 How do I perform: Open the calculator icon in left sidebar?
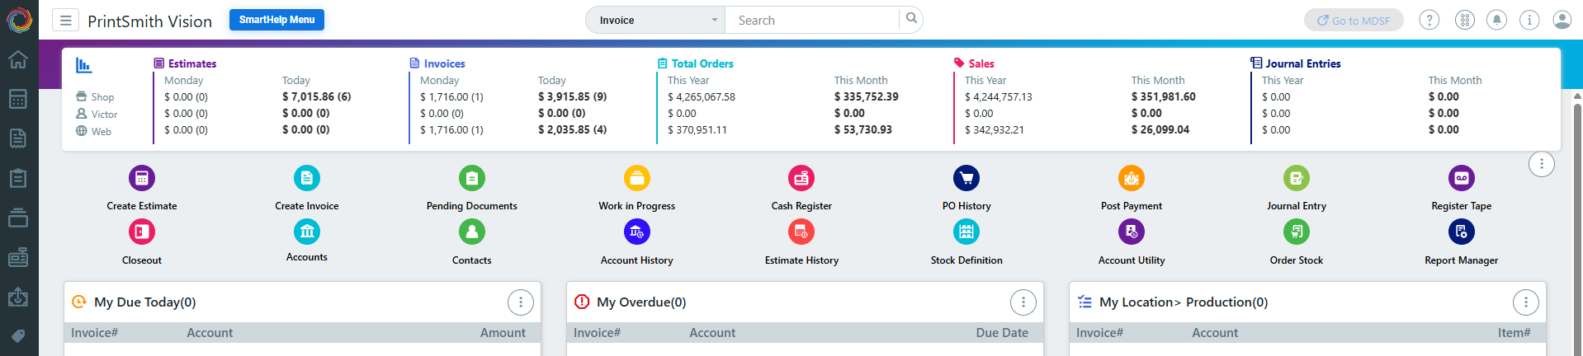(18, 99)
